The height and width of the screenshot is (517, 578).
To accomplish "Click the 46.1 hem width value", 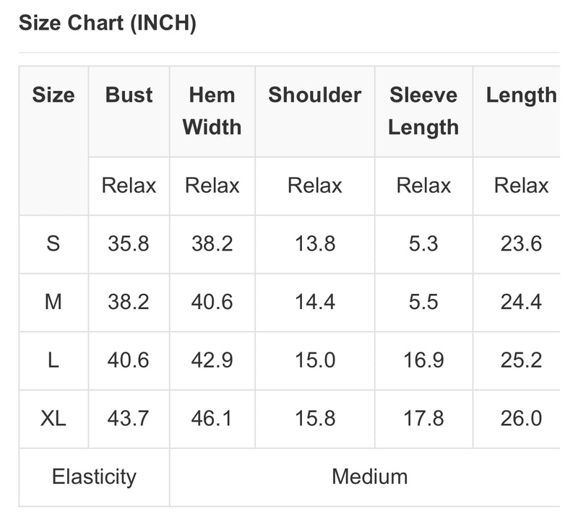I will coord(212,418).
